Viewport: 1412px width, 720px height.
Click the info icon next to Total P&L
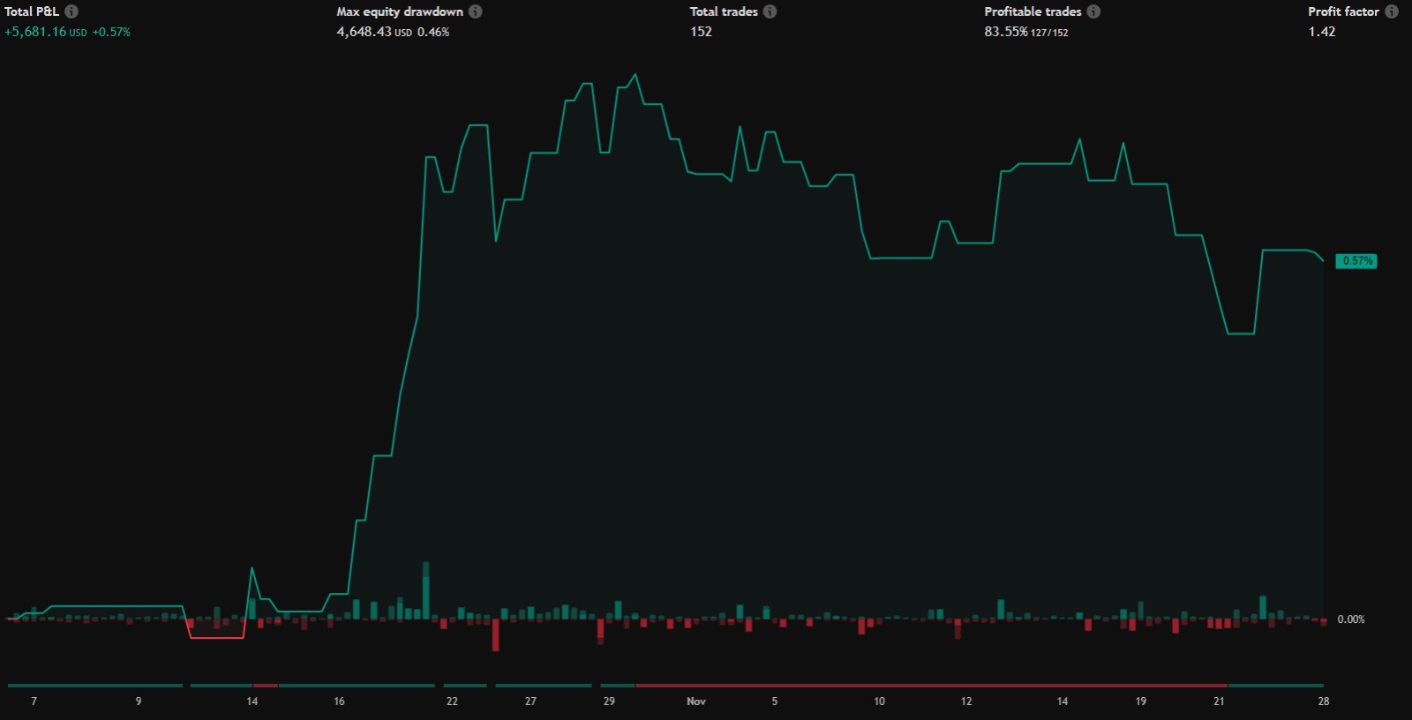click(71, 11)
